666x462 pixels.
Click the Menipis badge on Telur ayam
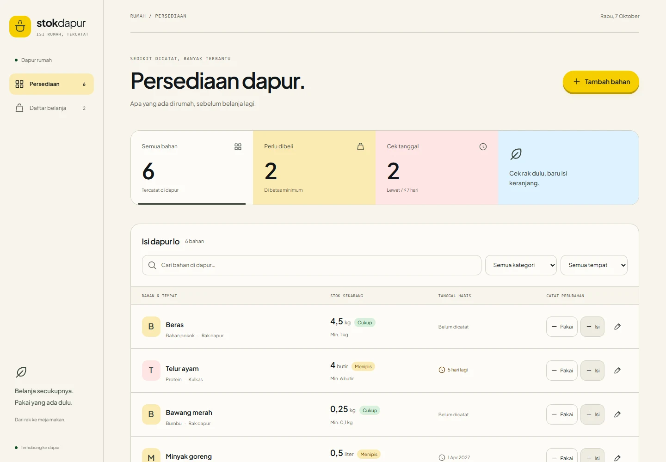click(x=363, y=366)
